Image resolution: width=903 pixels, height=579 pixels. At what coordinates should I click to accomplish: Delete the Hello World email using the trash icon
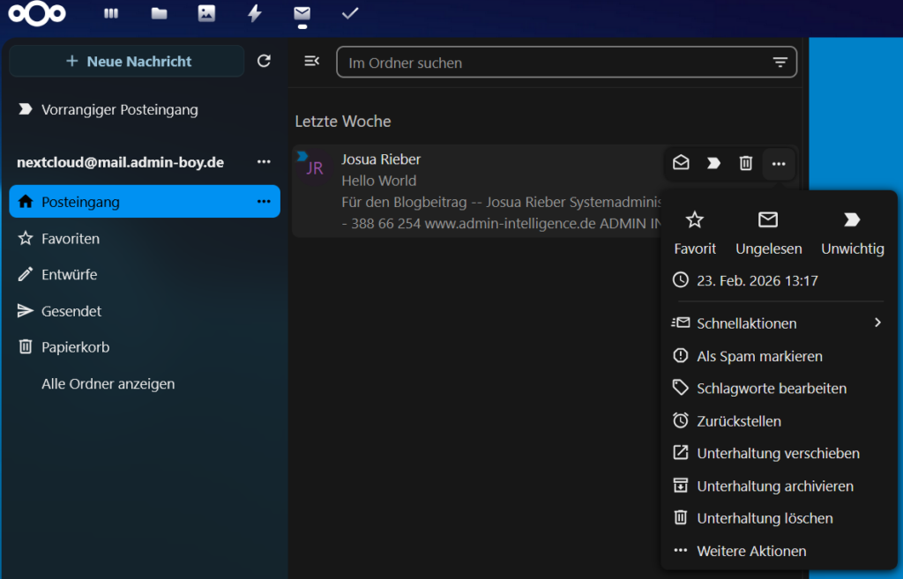tap(745, 162)
